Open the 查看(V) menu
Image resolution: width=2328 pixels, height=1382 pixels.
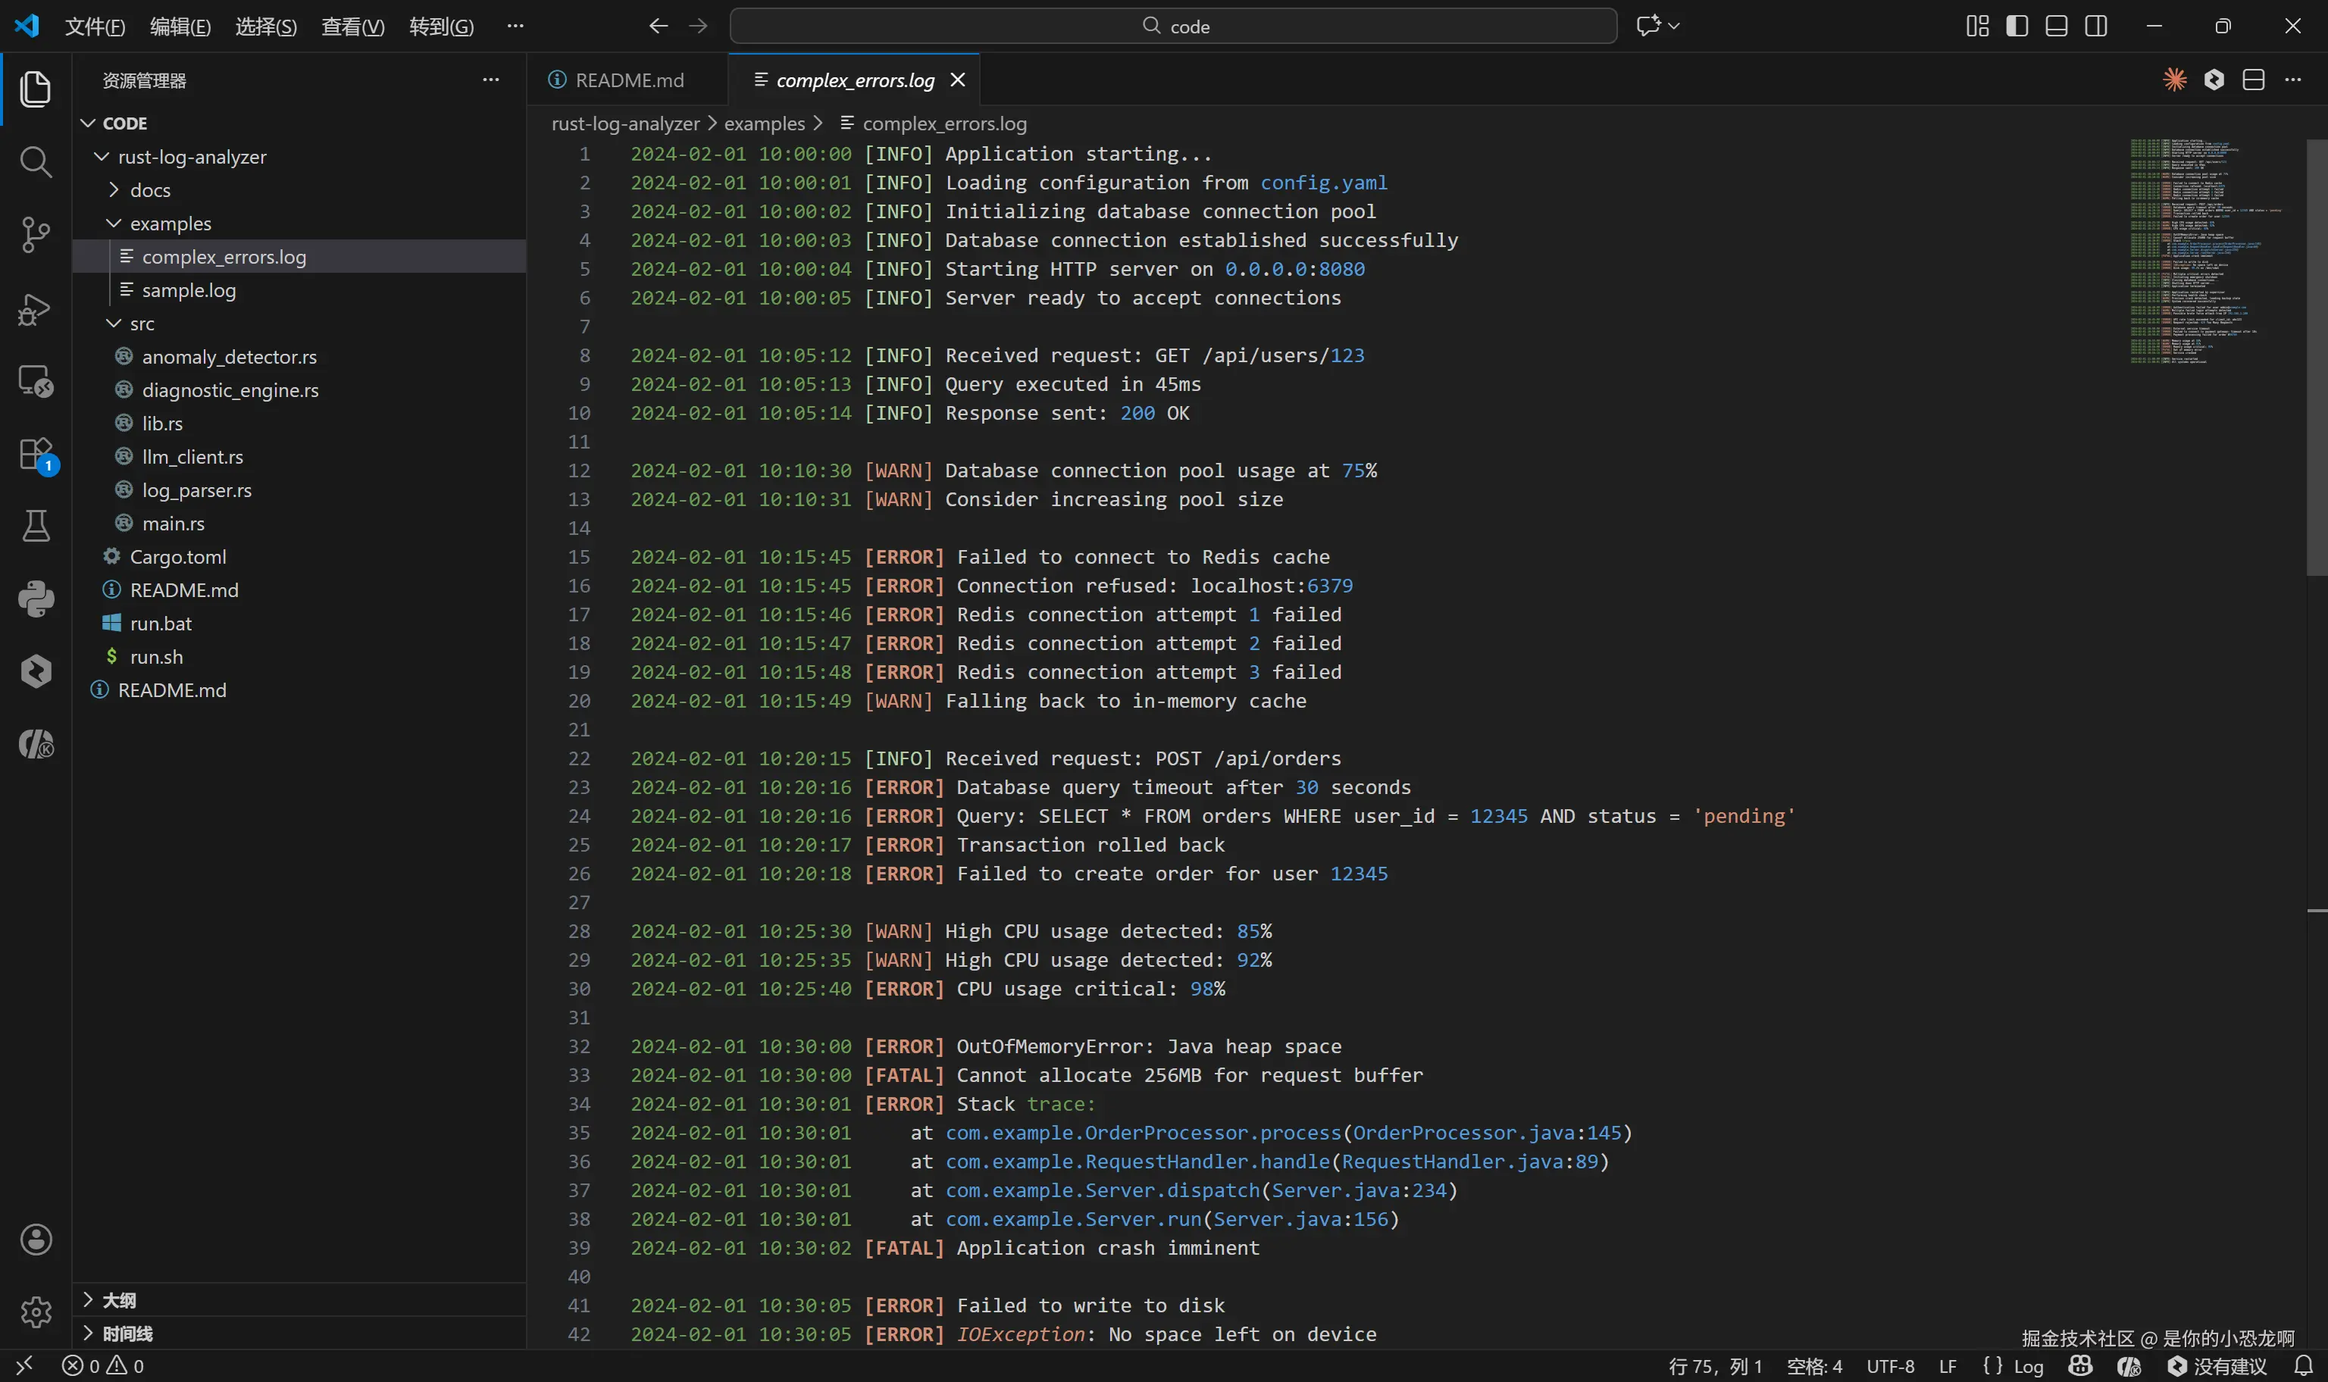click(x=352, y=26)
